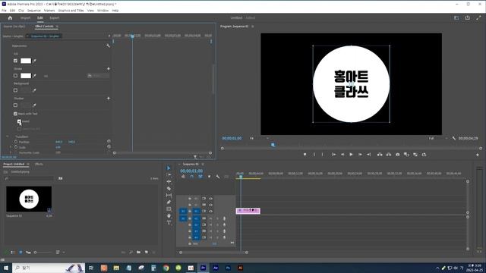Add a new stroke with plus icon
This screenshot has height=273, width=486.
109,68
